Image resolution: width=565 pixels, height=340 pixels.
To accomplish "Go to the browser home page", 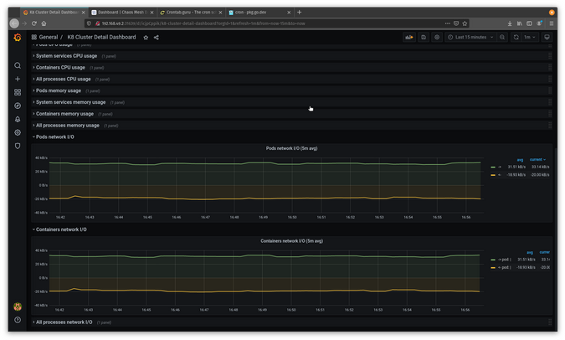I will point(44,23).
